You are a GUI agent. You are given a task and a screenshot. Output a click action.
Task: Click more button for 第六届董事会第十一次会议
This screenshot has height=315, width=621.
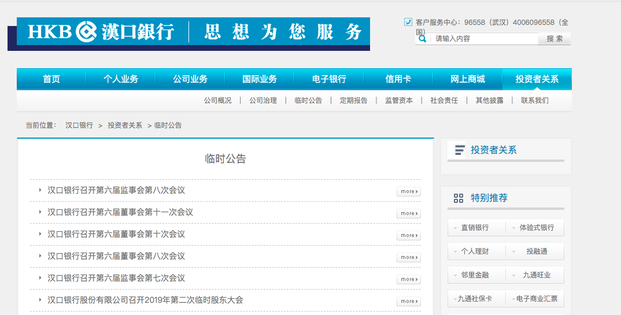point(409,213)
